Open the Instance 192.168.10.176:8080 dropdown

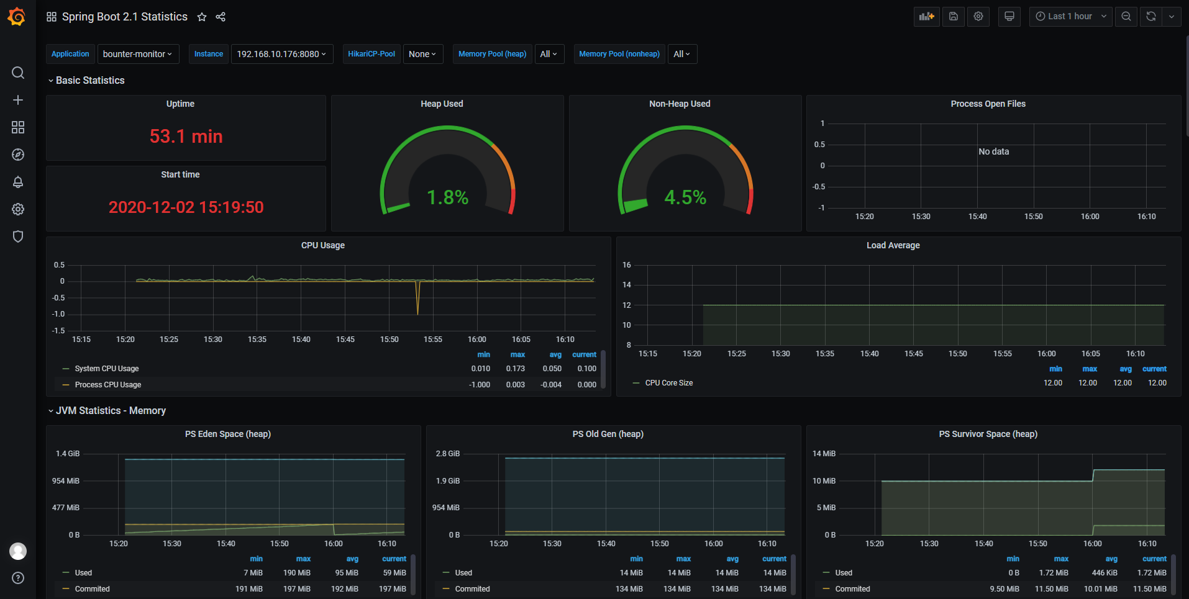click(281, 54)
